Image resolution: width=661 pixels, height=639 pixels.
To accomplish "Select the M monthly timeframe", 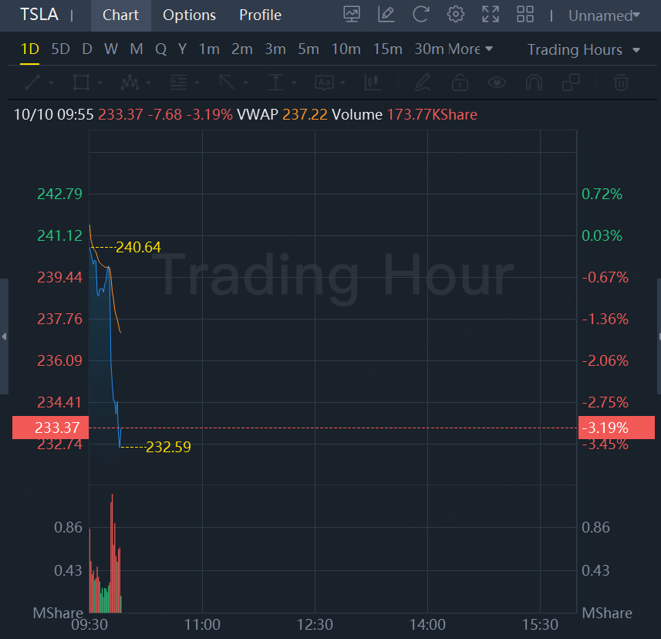I will [137, 49].
